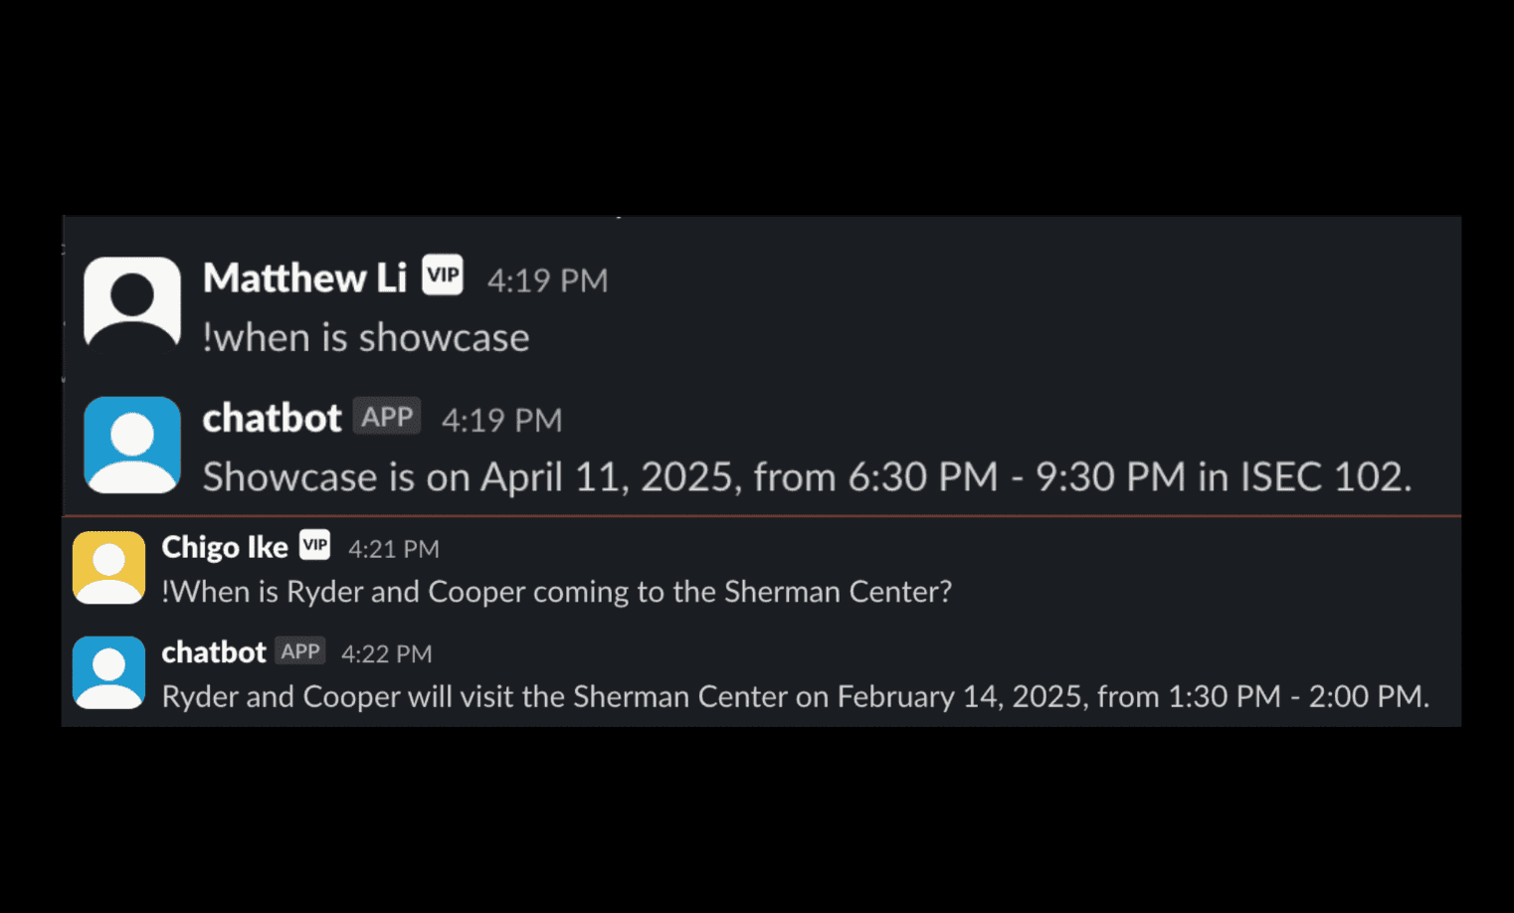
Task: Click the 4:19 PM timestamp on the chatbot reply
Action: coord(501,421)
